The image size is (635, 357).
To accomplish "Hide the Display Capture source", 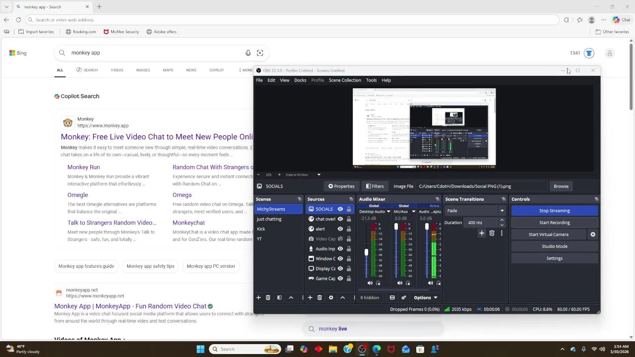I will click(x=340, y=269).
